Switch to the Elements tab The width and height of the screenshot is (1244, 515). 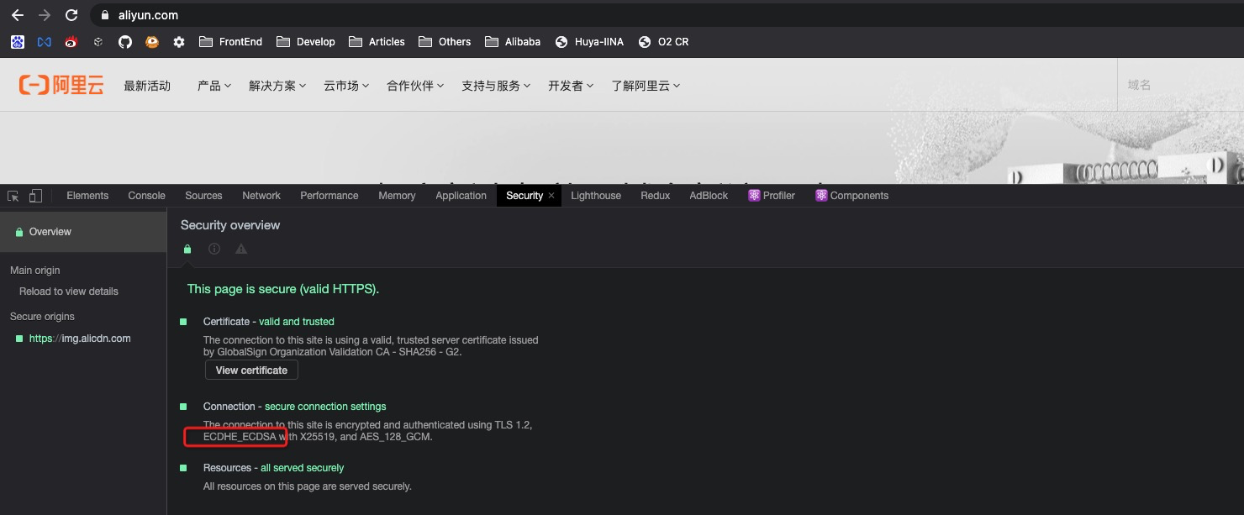coord(87,196)
